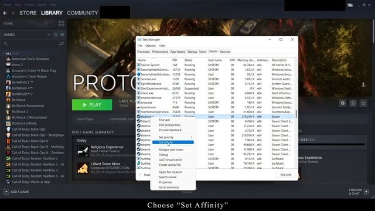Screen dimensions: 375x211
Task: Switch to the Users tab
Action: (203, 52)
